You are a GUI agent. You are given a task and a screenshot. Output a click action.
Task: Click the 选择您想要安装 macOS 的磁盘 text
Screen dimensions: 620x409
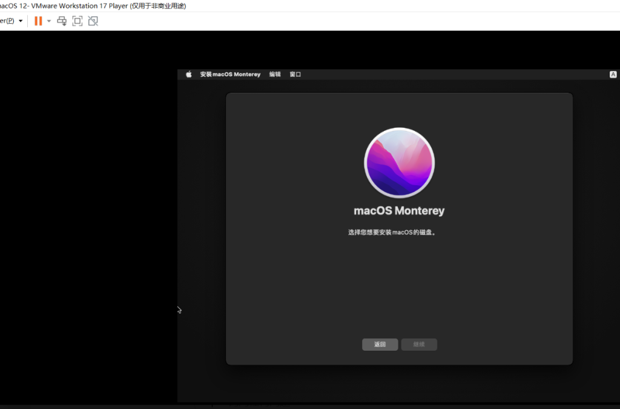(392, 233)
